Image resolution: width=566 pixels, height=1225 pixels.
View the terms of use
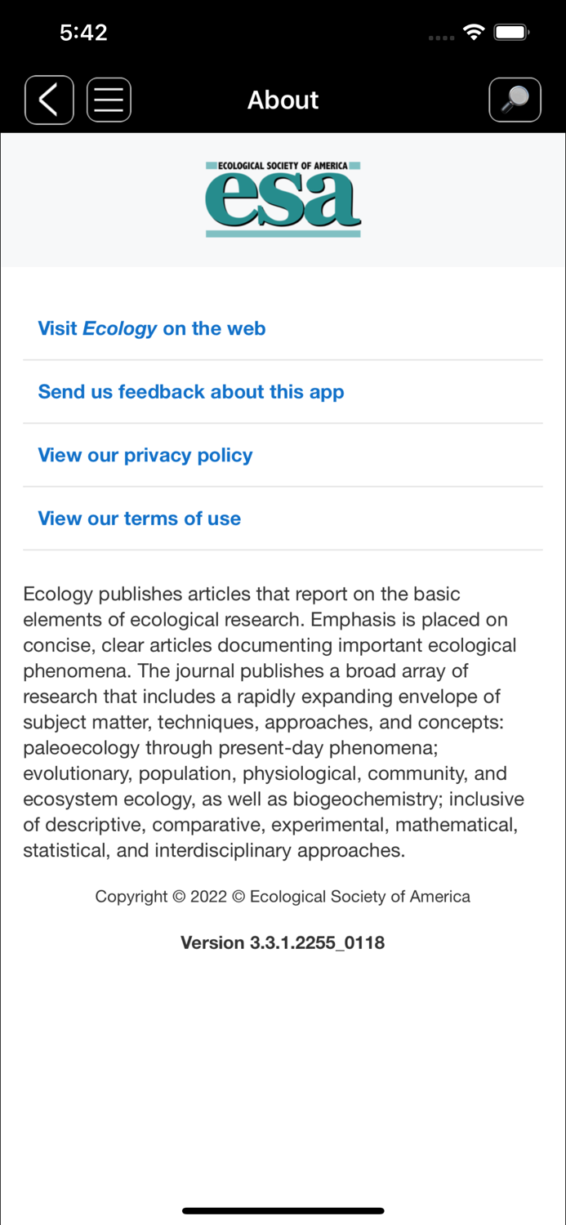click(139, 519)
